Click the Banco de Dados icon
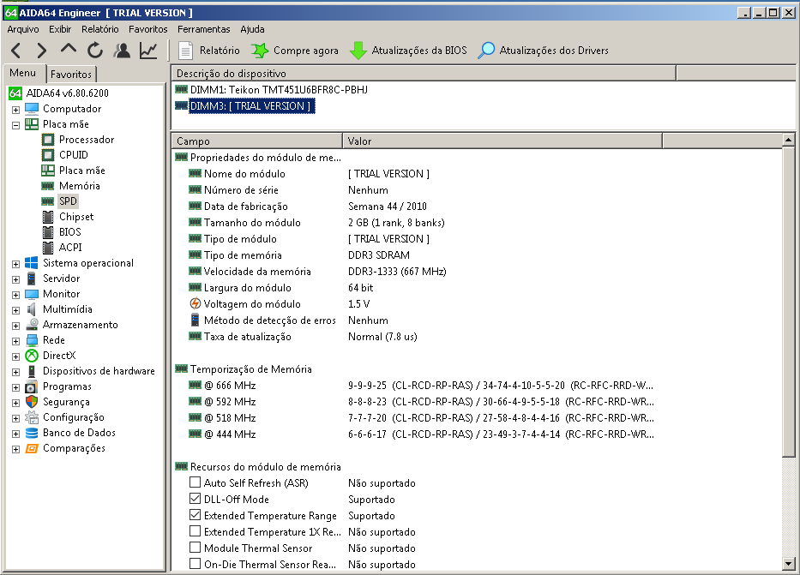 pos(32,433)
